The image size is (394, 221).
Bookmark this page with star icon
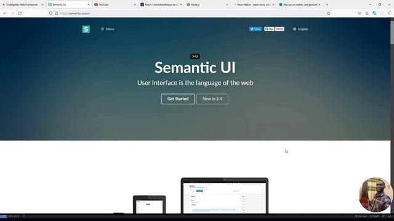pos(328,14)
